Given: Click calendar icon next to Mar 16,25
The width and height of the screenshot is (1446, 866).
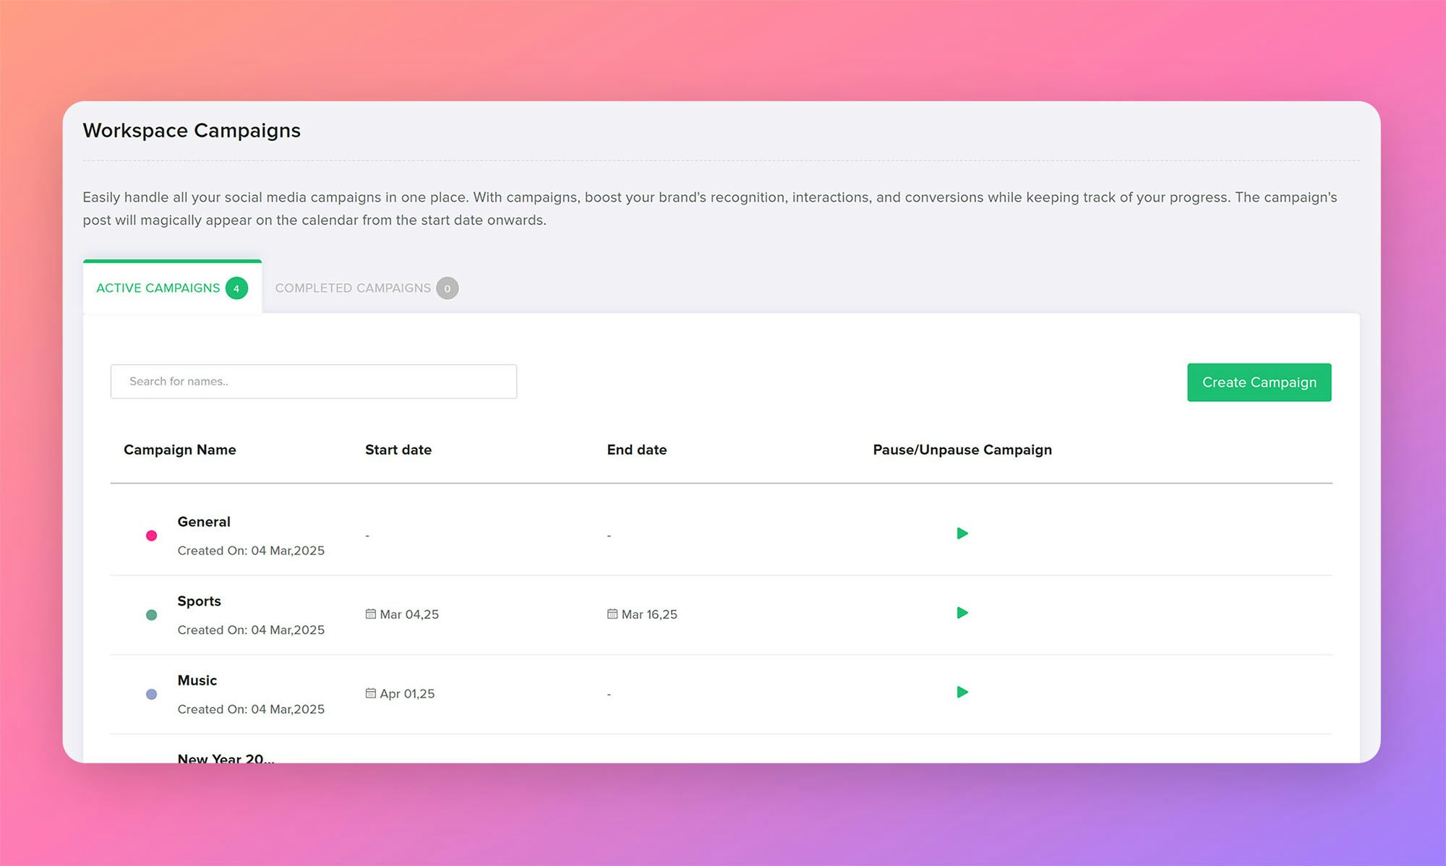Looking at the screenshot, I should pos(612,614).
